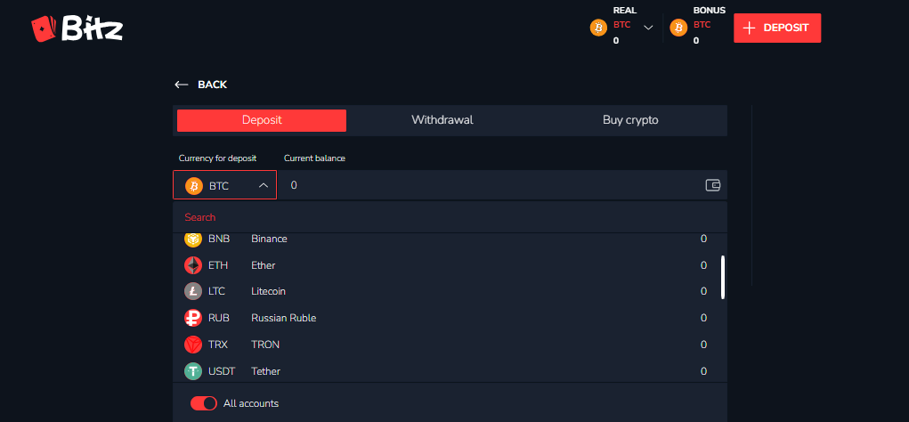Click the BNB Binance coin icon
Image resolution: width=909 pixels, height=422 pixels.
click(193, 239)
